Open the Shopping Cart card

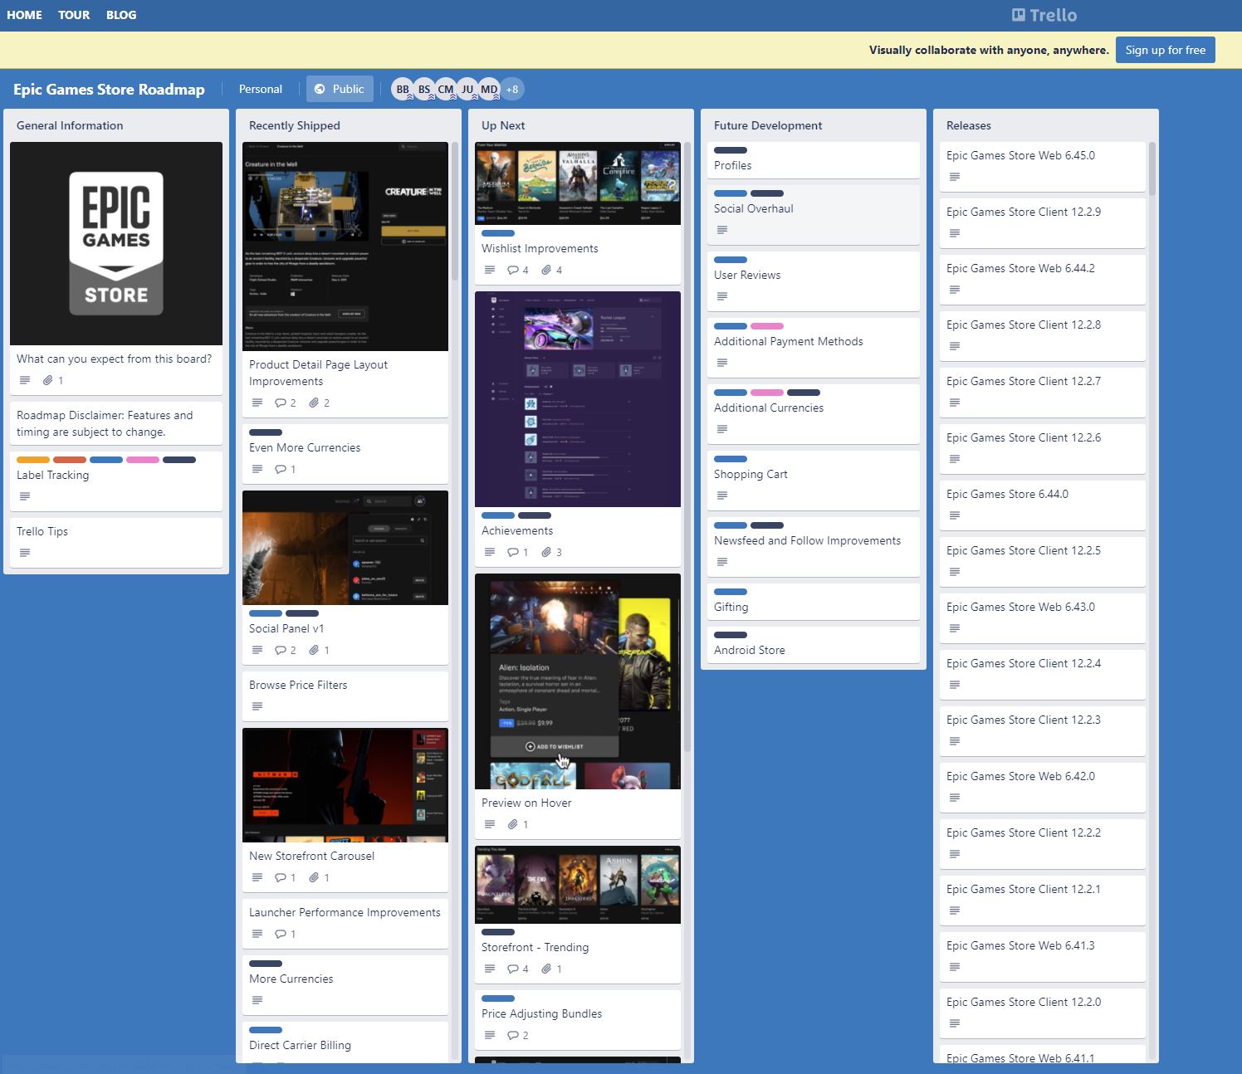point(814,480)
